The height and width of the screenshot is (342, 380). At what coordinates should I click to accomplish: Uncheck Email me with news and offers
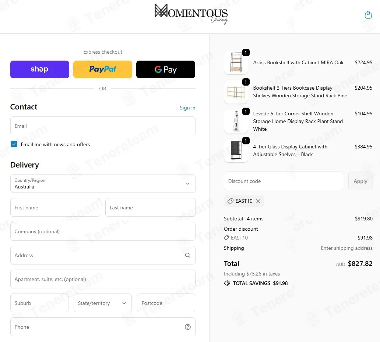[14, 144]
